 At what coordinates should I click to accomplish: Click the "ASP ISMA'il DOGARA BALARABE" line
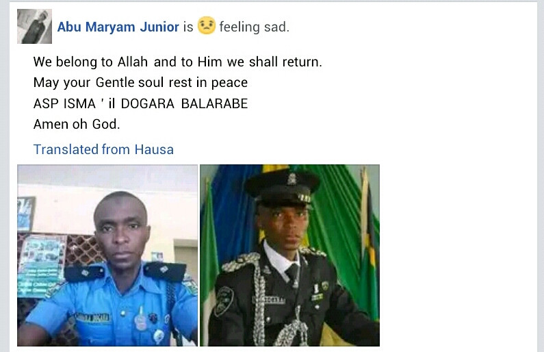(x=140, y=103)
